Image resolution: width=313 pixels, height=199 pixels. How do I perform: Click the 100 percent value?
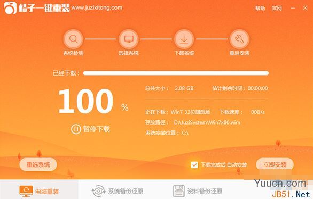[86, 101]
